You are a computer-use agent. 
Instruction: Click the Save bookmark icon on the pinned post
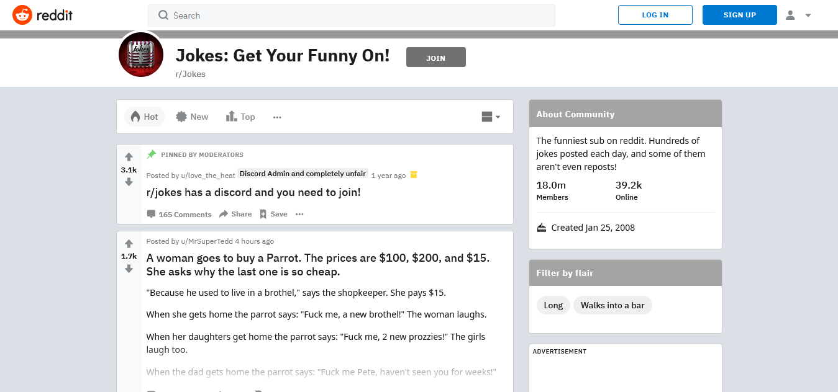tap(263, 213)
